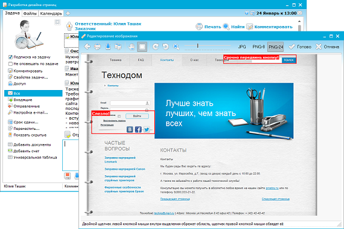344x229 pixels.
Task: Open the Файлы tab
Action: (30, 13)
